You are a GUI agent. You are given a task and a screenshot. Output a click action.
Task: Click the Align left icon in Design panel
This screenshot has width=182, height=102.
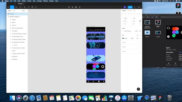(123, 14)
